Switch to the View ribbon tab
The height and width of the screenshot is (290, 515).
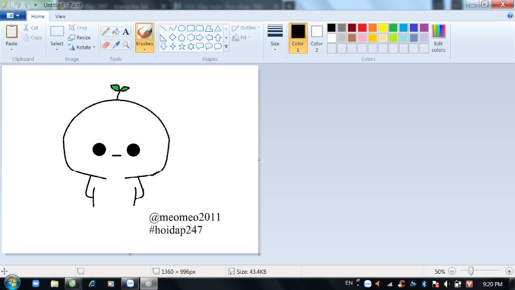point(60,17)
